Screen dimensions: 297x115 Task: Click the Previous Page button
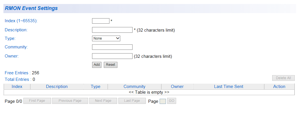point(70,101)
